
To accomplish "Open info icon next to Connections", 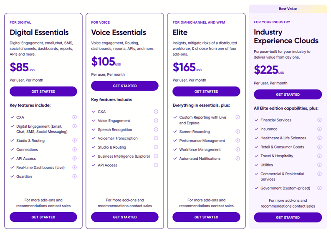I will pos(75,149).
